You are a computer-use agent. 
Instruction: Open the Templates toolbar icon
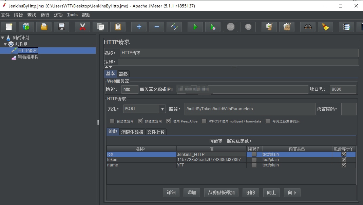pos(26,27)
